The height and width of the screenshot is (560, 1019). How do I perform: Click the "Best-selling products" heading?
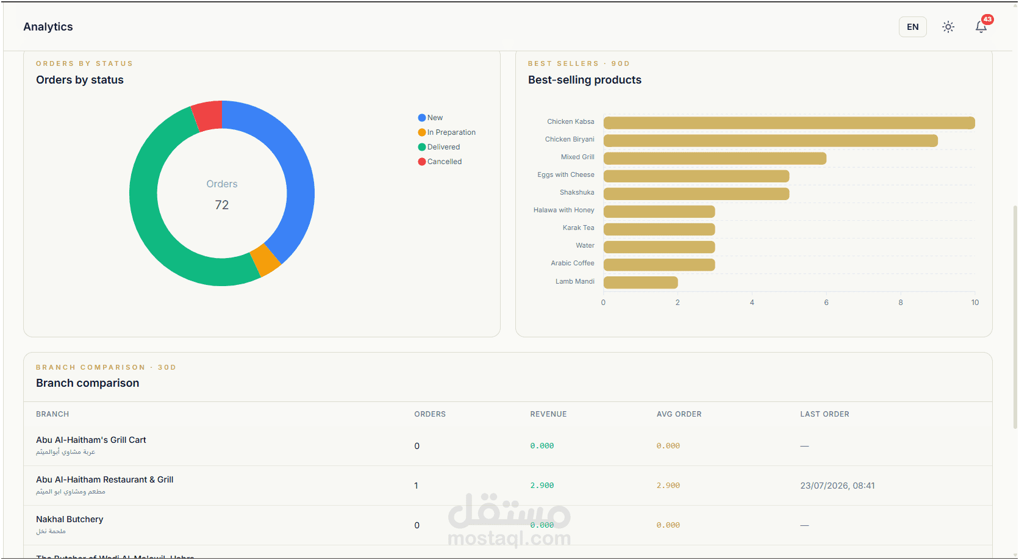pyautogui.click(x=585, y=80)
